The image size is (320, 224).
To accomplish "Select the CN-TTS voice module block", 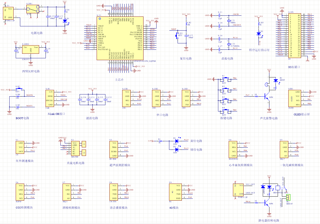I will (x=114, y=192).
